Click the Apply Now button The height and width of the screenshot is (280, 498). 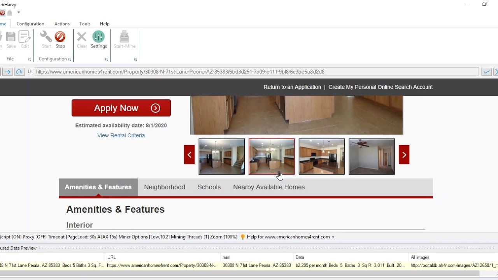[121, 108]
